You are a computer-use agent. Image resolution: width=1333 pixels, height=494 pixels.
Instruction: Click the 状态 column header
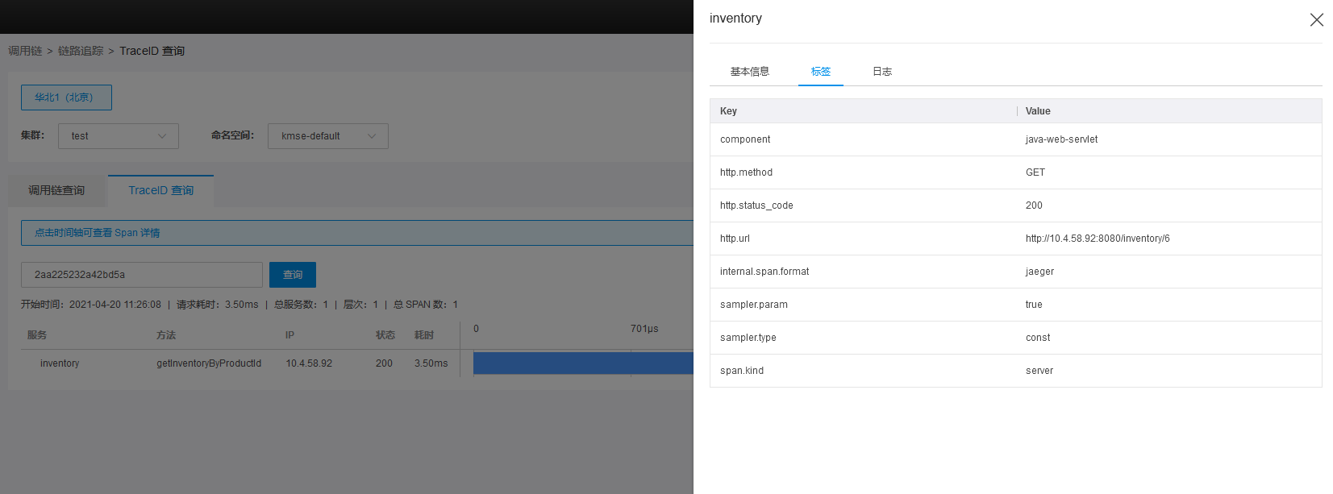[x=385, y=335]
